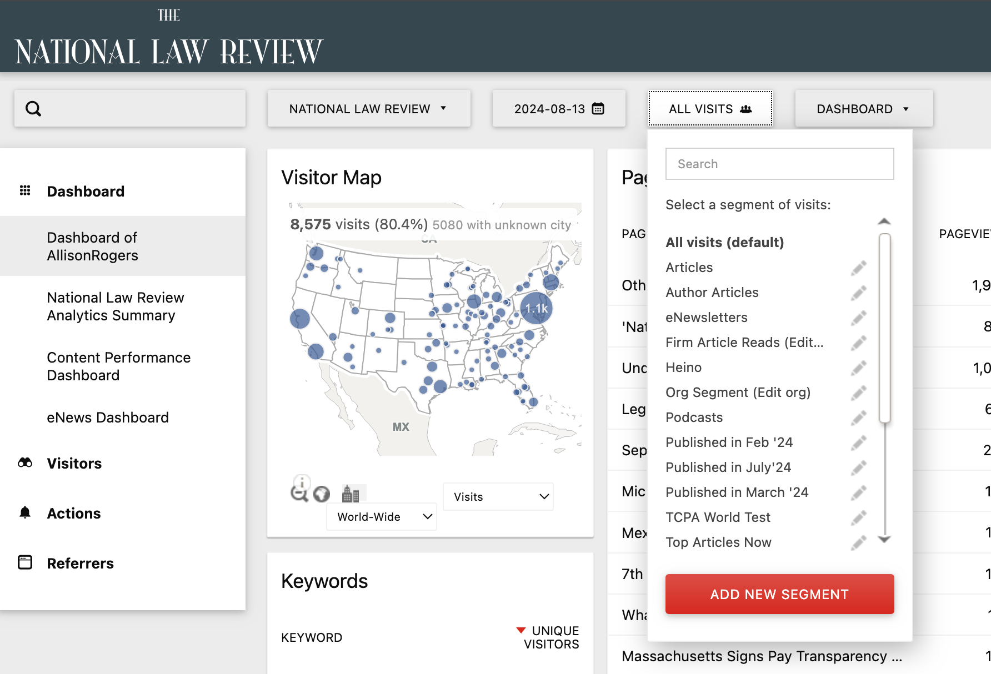
Task: Open the World-Wide region dropdown
Action: pyautogui.click(x=382, y=517)
